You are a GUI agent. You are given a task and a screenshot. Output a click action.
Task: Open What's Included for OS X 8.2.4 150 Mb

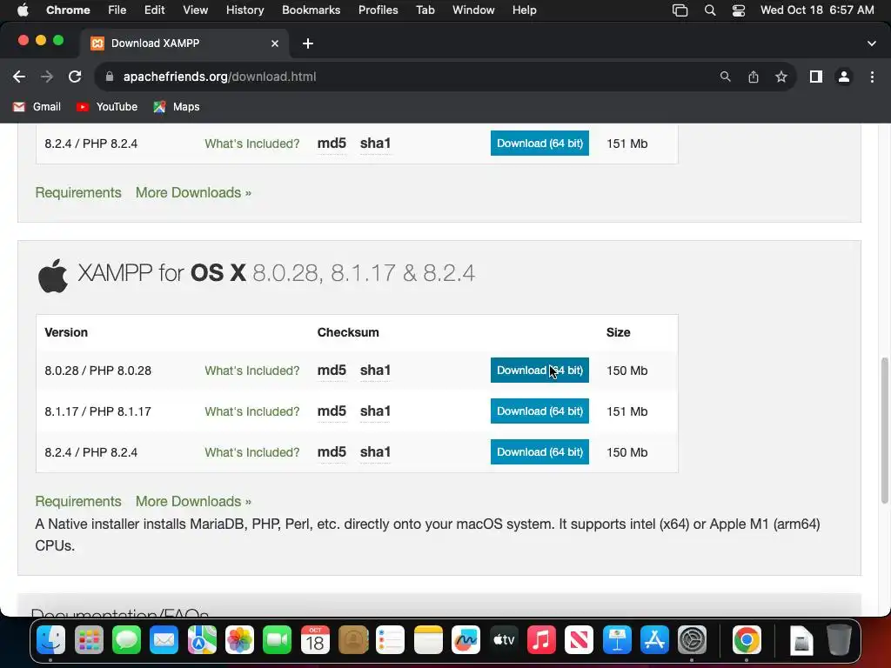click(251, 452)
